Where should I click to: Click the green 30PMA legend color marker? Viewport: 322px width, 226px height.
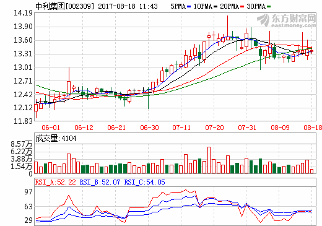[x=269, y=7]
